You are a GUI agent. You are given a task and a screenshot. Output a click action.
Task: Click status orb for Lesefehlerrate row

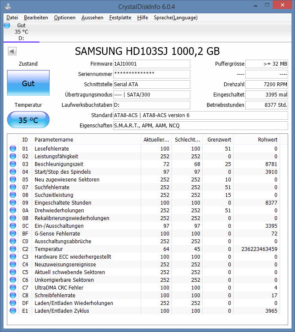click(13, 148)
